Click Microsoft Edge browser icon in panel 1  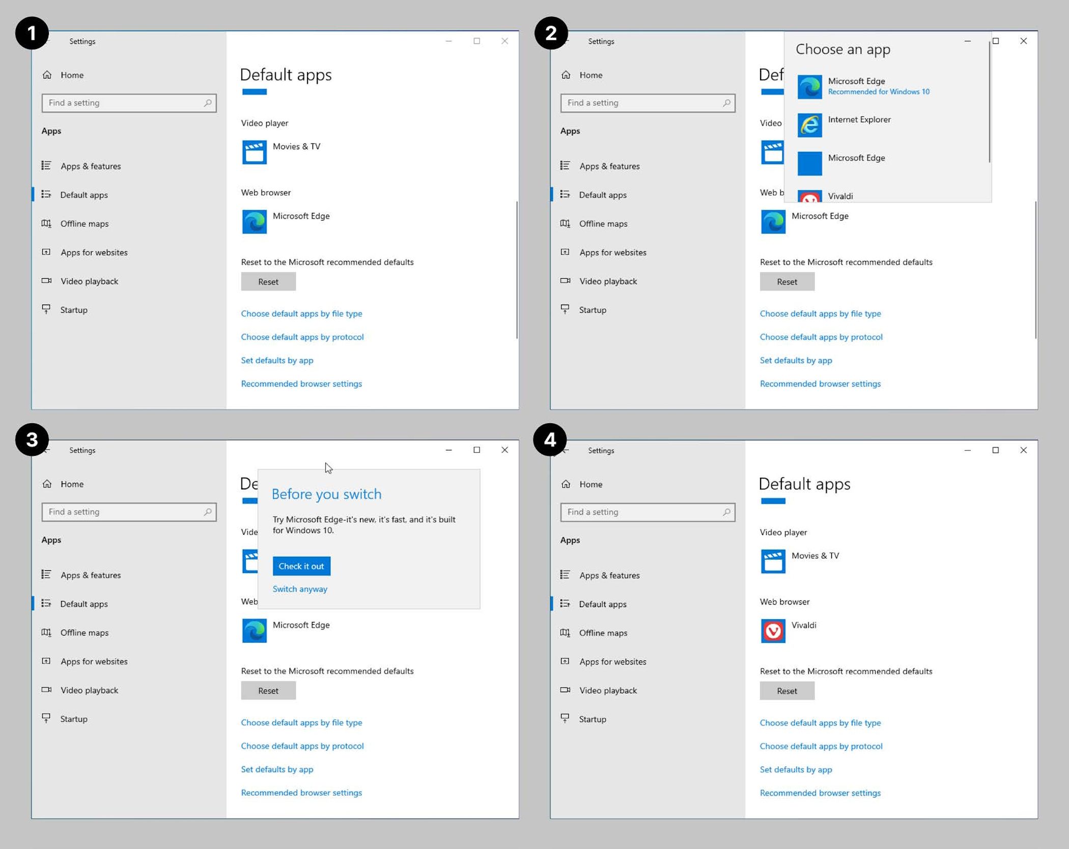[254, 222]
